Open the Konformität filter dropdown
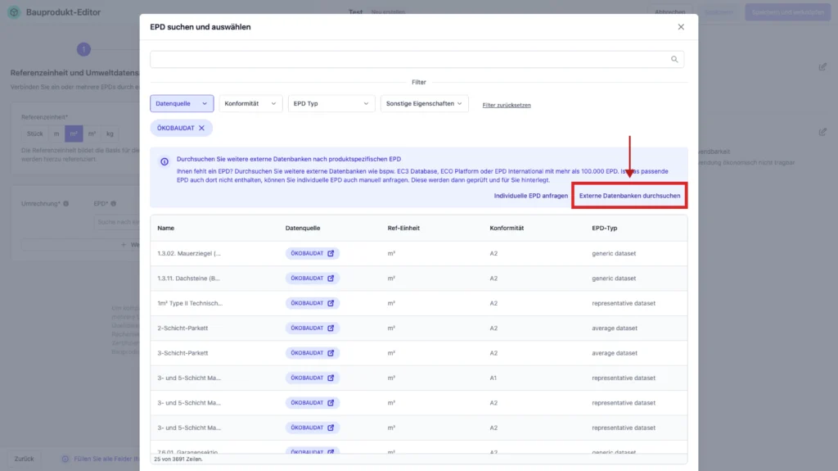Viewport: 838px width, 471px height. click(x=250, y=103)
